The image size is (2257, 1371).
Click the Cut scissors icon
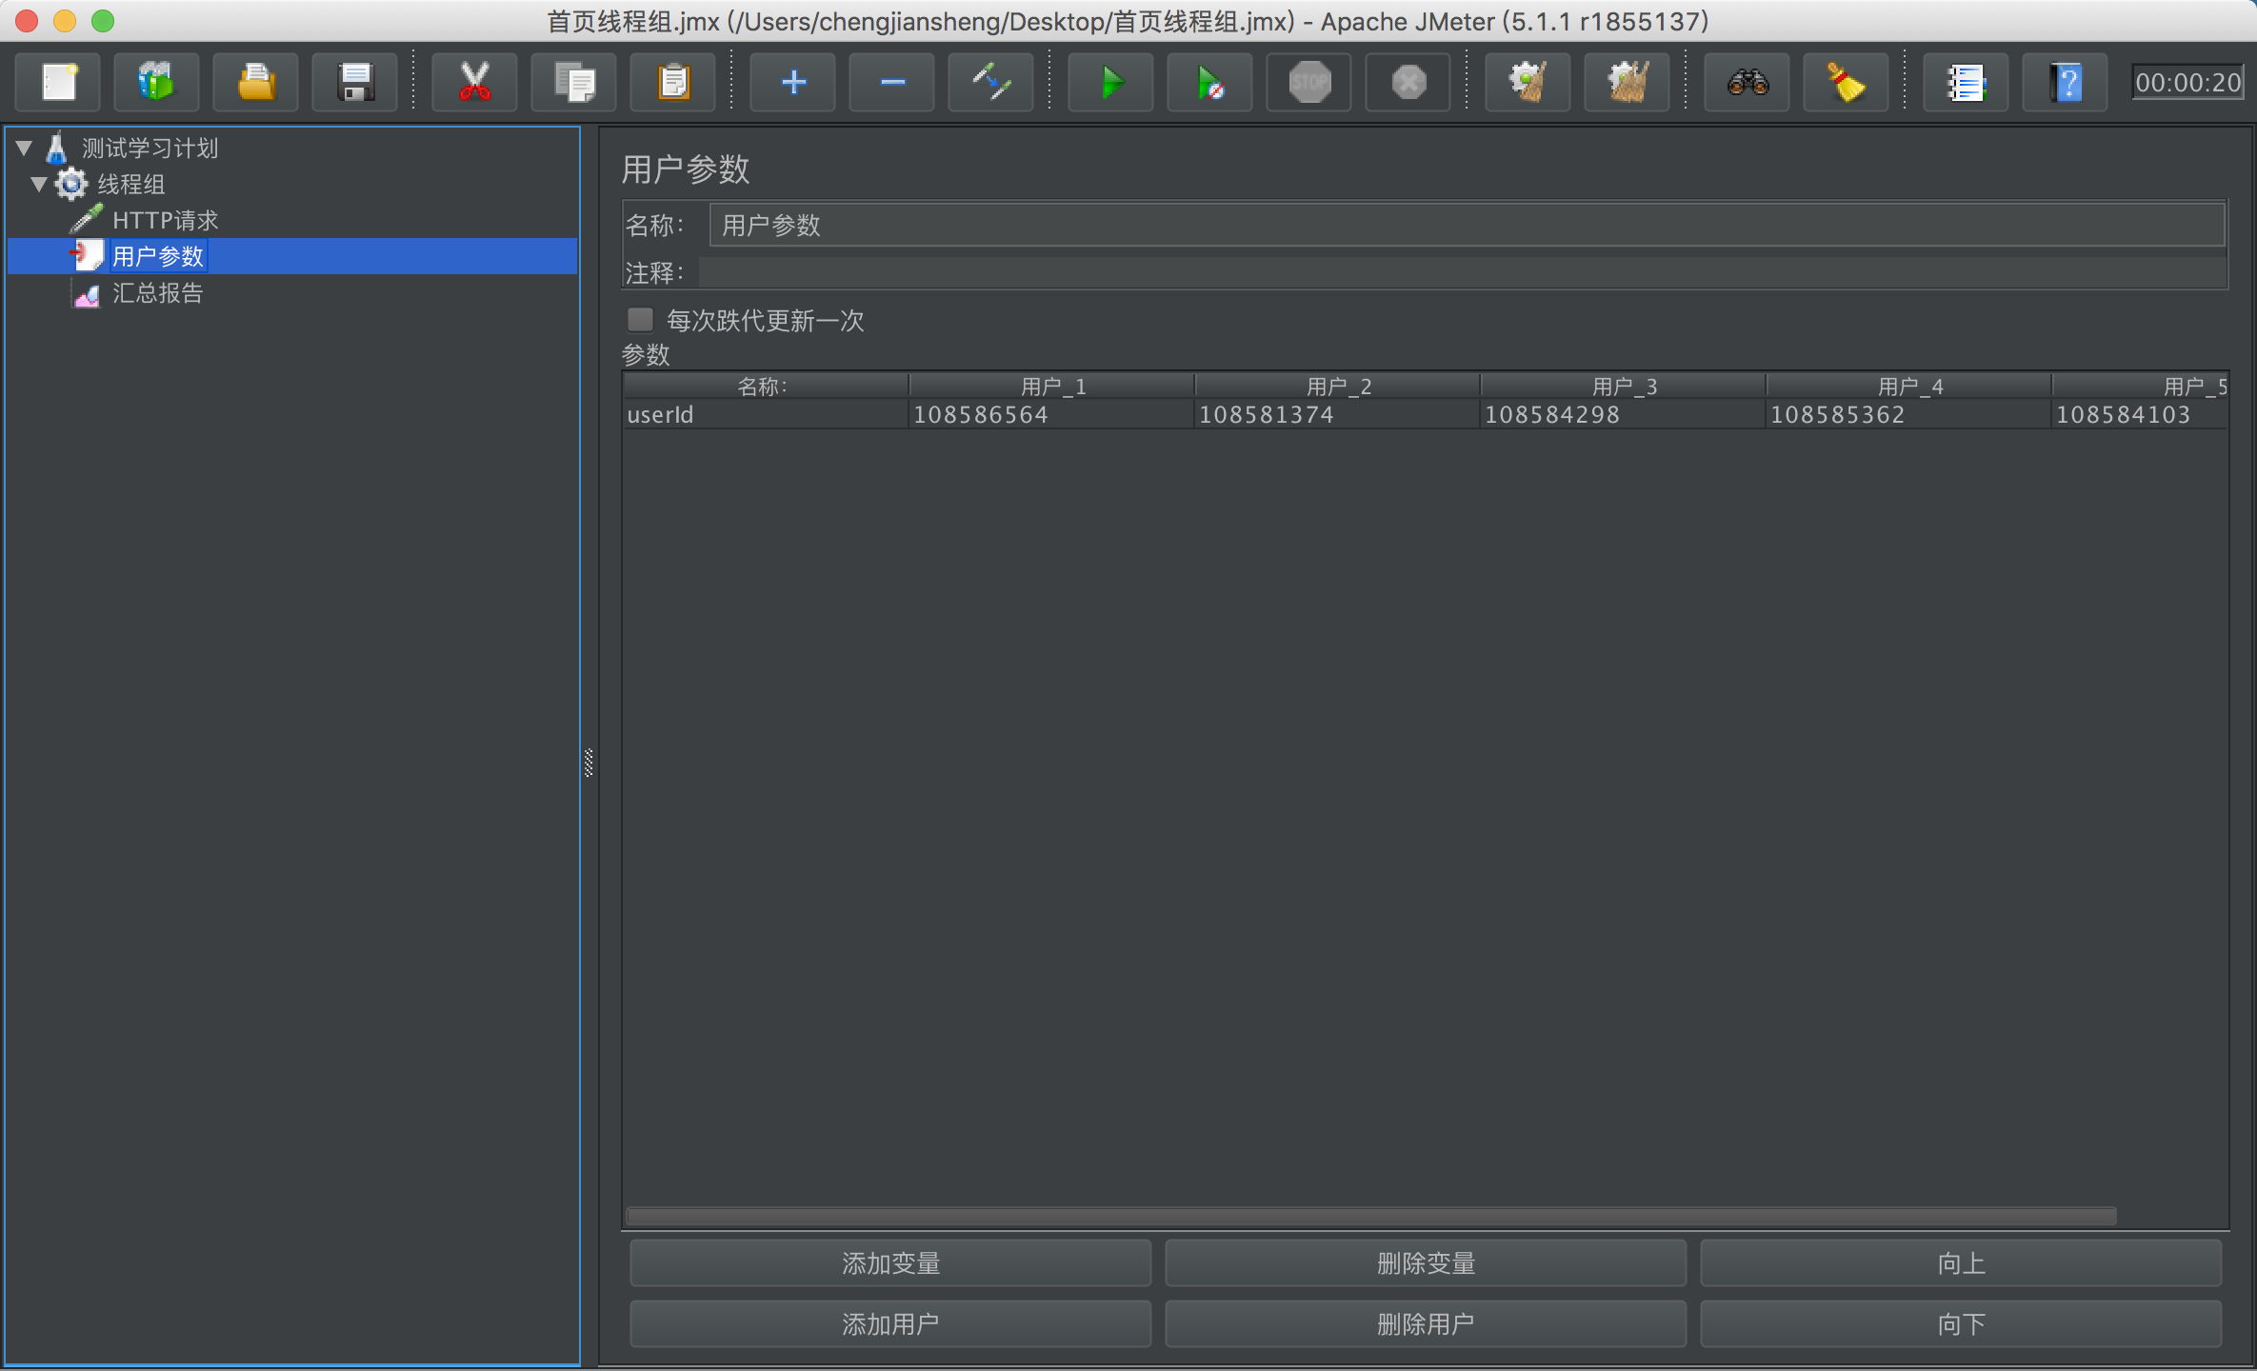(474, 83)
